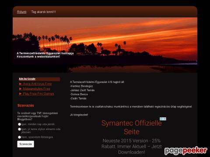The image size is (210, 157).
Task: Open the Play Free Games ad link
Action: (38, 94)
